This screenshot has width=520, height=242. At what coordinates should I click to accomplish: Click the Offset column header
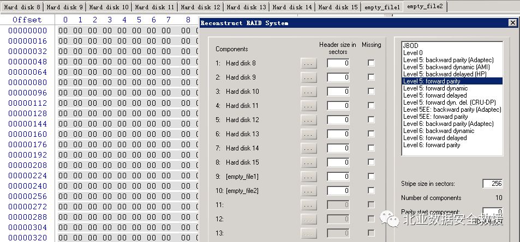[x=27, y=20]
